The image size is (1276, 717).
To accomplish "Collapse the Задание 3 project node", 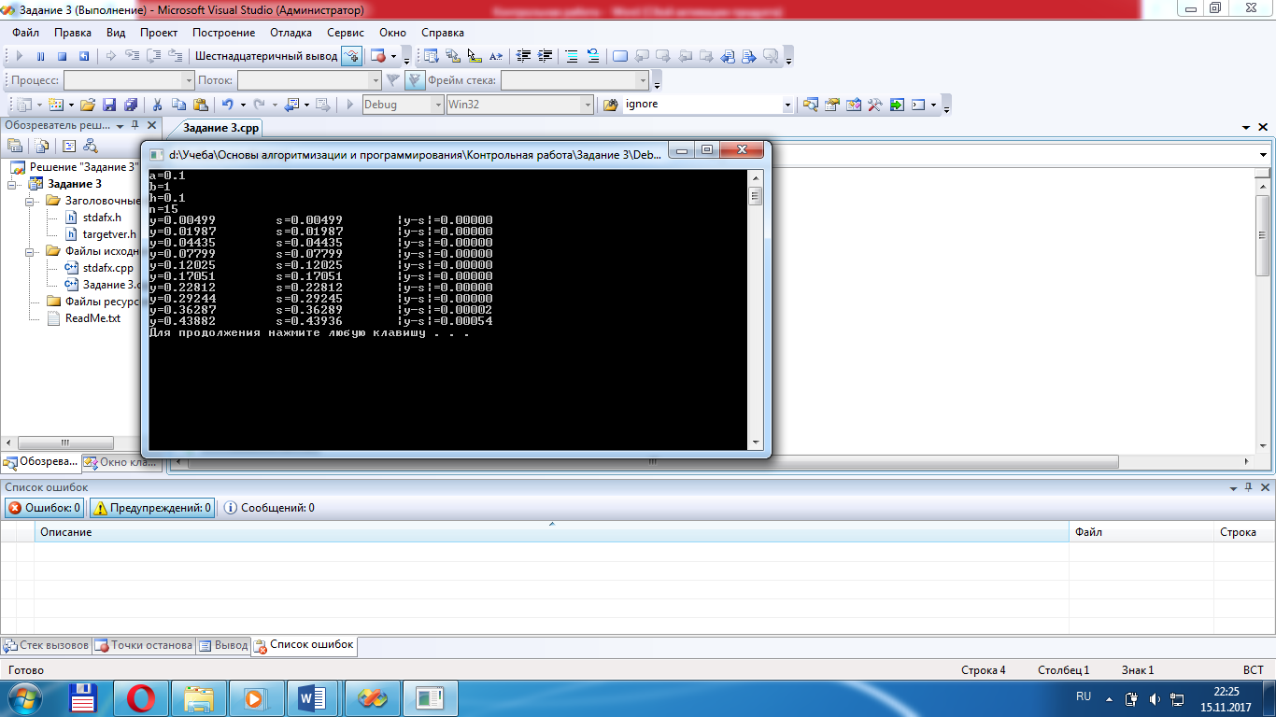I will 12,184.
